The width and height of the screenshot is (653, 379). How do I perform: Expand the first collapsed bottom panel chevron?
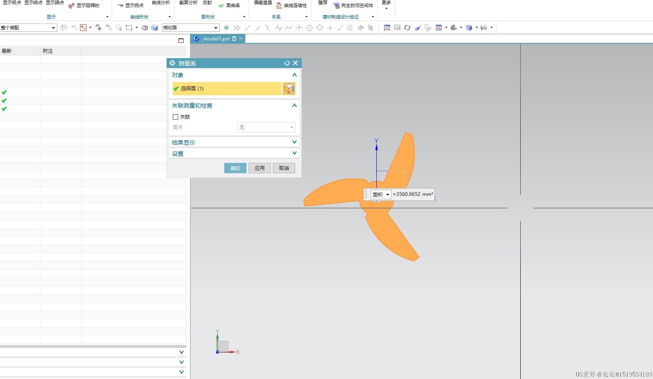(x=181, y=353)
